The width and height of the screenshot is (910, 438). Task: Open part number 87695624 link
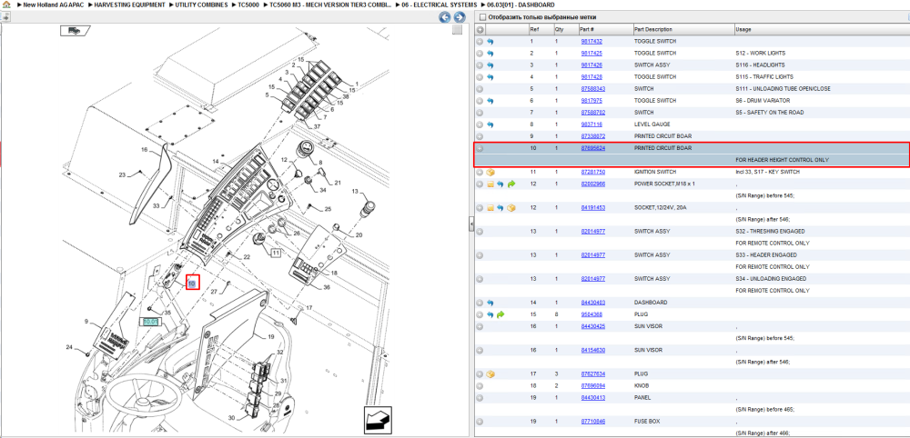coord(593,148)
